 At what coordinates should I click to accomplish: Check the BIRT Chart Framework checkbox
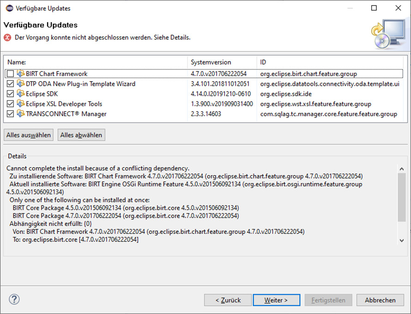[x=10, y=74]
